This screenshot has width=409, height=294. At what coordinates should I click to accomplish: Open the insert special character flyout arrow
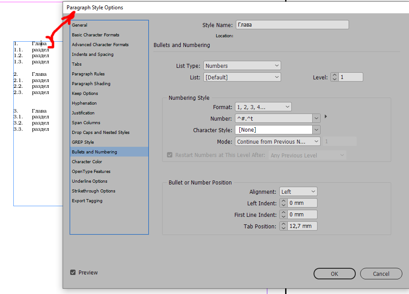pos(326,116)
